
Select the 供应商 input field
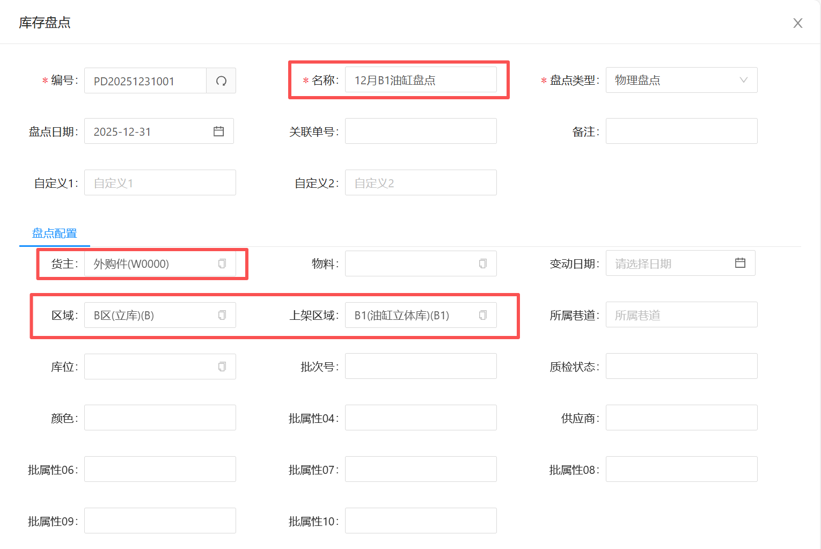coord(681,418)
